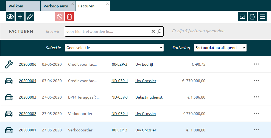This screenshot has width=271, height=138.
Task: Click the eye view invoice icon
Action: coord(10,17)
